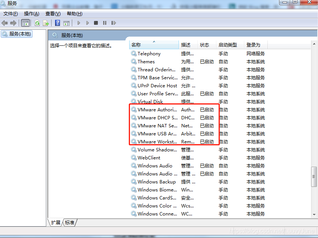Sort by the 登录为 column header
Screen dimensions: 318x238
tap(256, 45)
